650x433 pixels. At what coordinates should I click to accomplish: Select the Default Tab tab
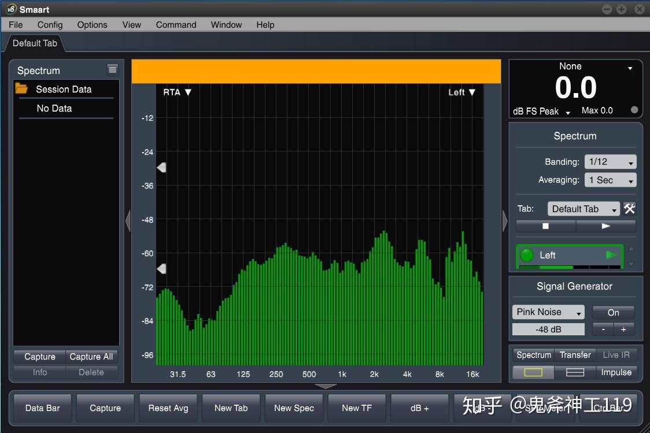[35, 43]
